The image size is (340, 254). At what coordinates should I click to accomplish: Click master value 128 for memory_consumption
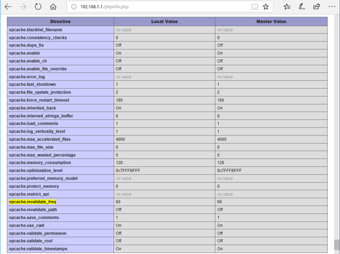(221, 163)
